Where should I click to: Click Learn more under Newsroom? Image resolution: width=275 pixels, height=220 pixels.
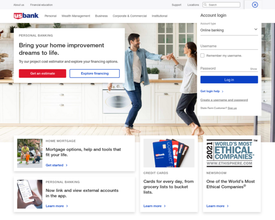pyautogui.click(x=216, y=206)
